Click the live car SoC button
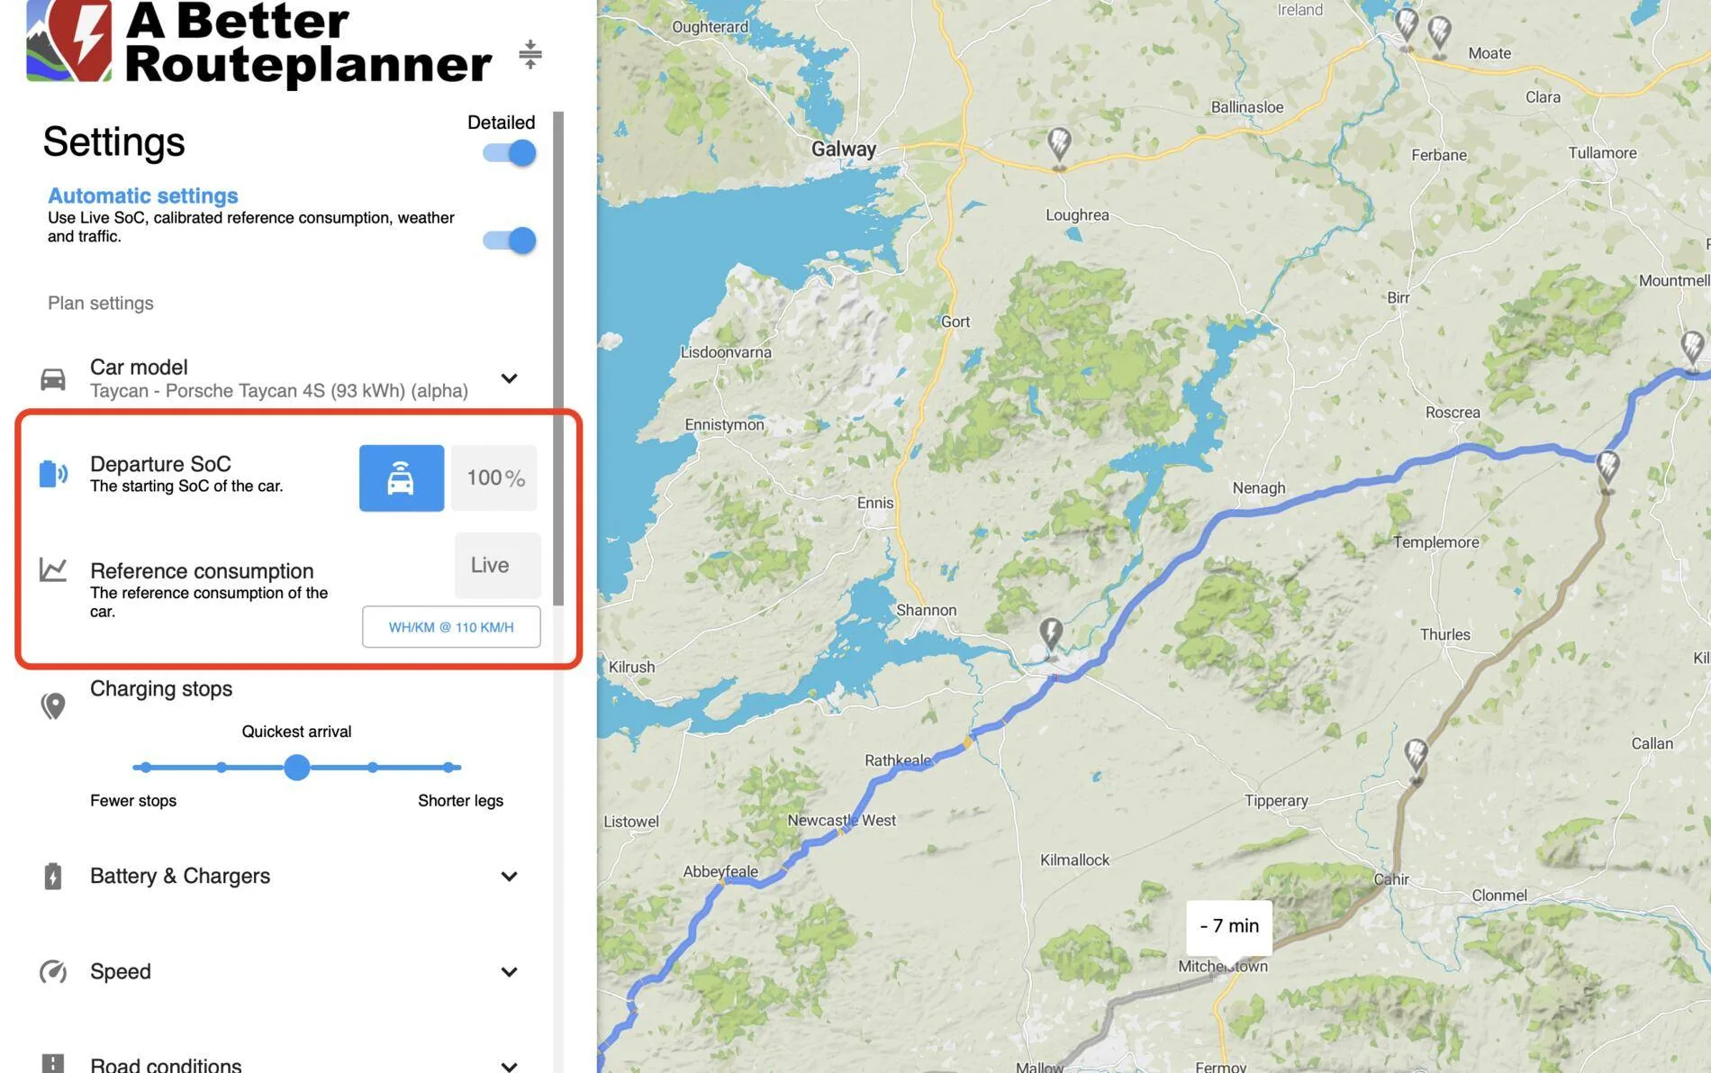The height and width of the screenshot is (1073, 1711). [x=402, y=478]
